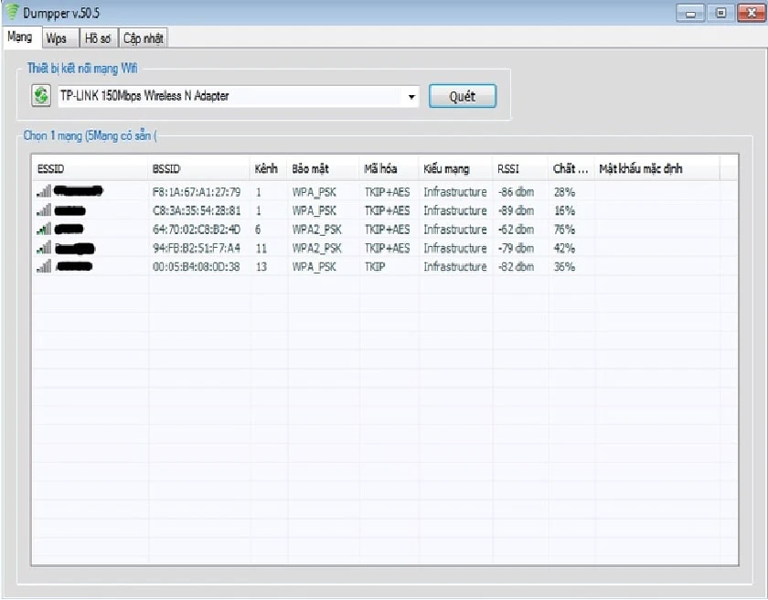Maximize the Dumpper window
Screen dimensions: 768x600
(x=720, y=13)
